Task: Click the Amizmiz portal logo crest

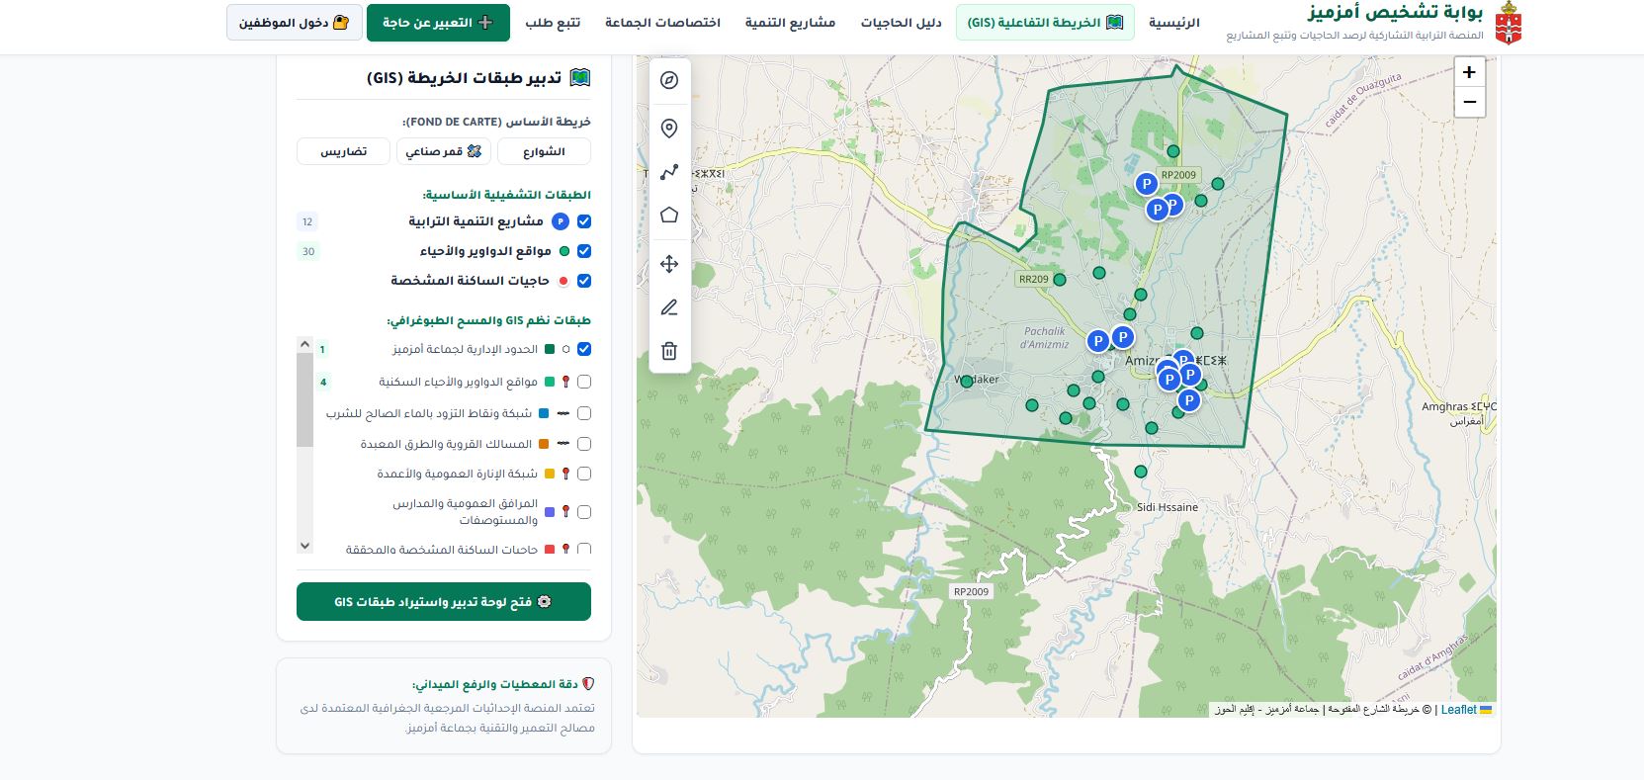Action: 1508,24
